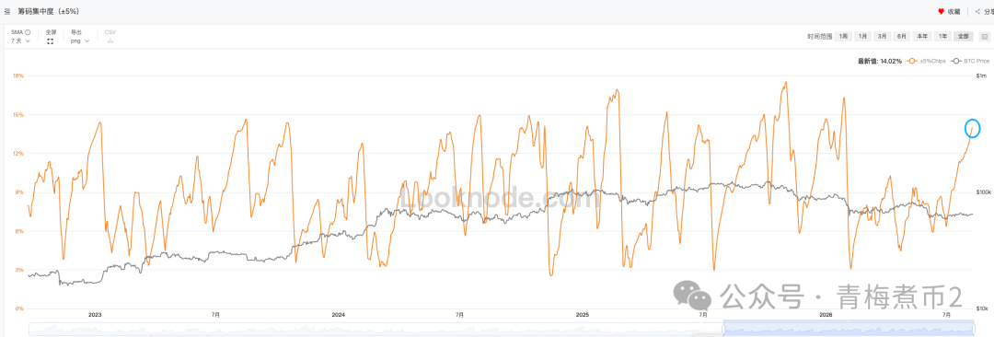Toggle the BTC Price series in legend
Screen dimensions: 994x337
[x=969, y=61]
